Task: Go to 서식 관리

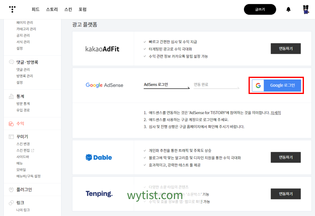Action: tap(23, 42)
